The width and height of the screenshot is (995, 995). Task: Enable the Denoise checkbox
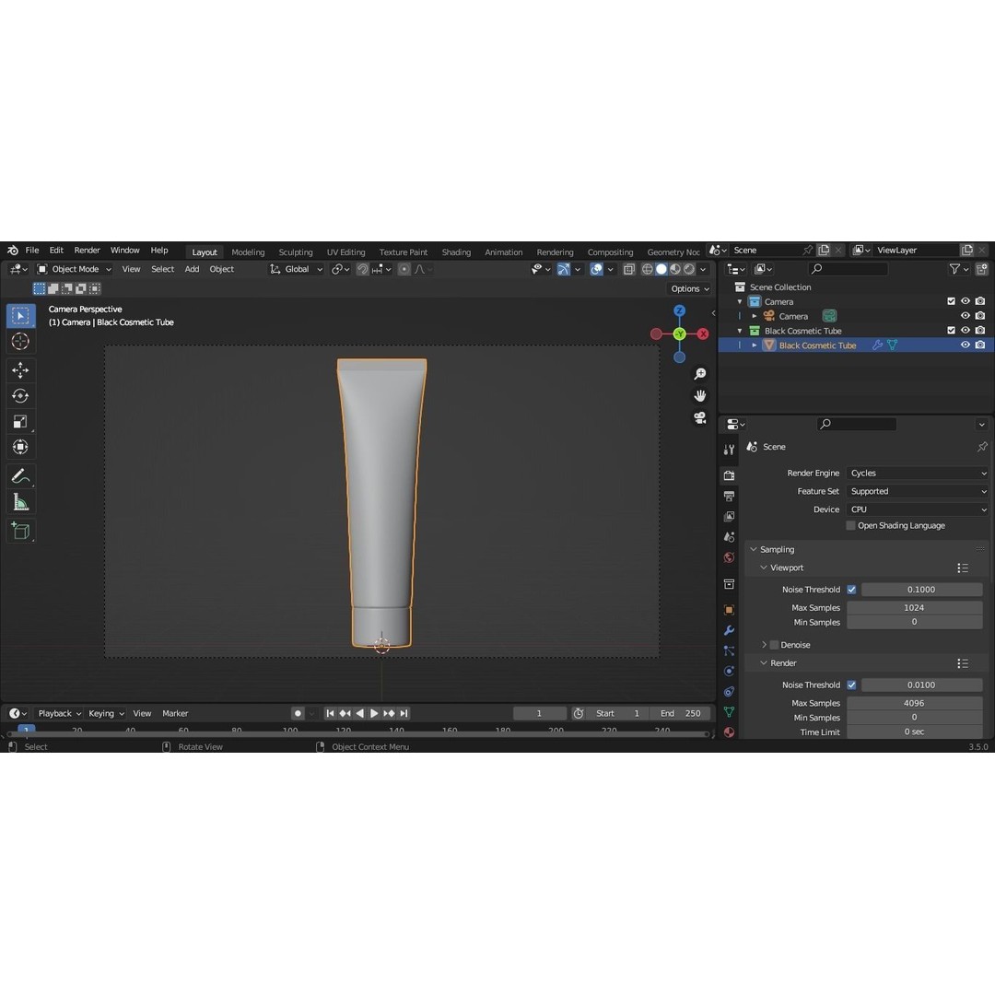[774, 645]
